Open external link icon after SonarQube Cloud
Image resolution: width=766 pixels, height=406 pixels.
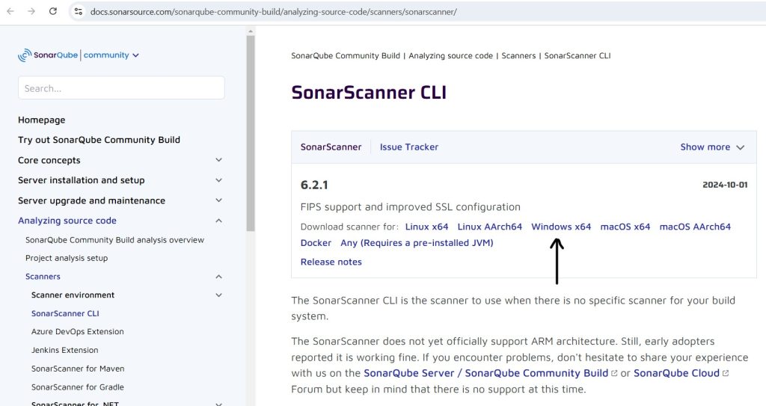[726, 373]
